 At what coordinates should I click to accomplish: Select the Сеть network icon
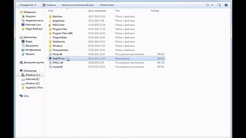[21, 96]
